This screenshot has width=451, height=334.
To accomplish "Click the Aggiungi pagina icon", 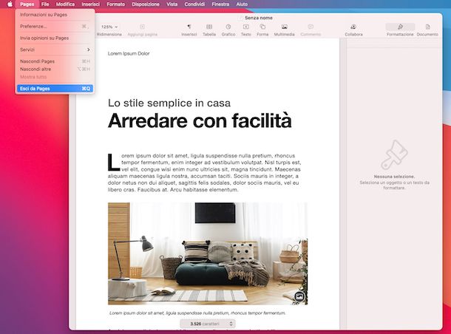I will 142,27.
